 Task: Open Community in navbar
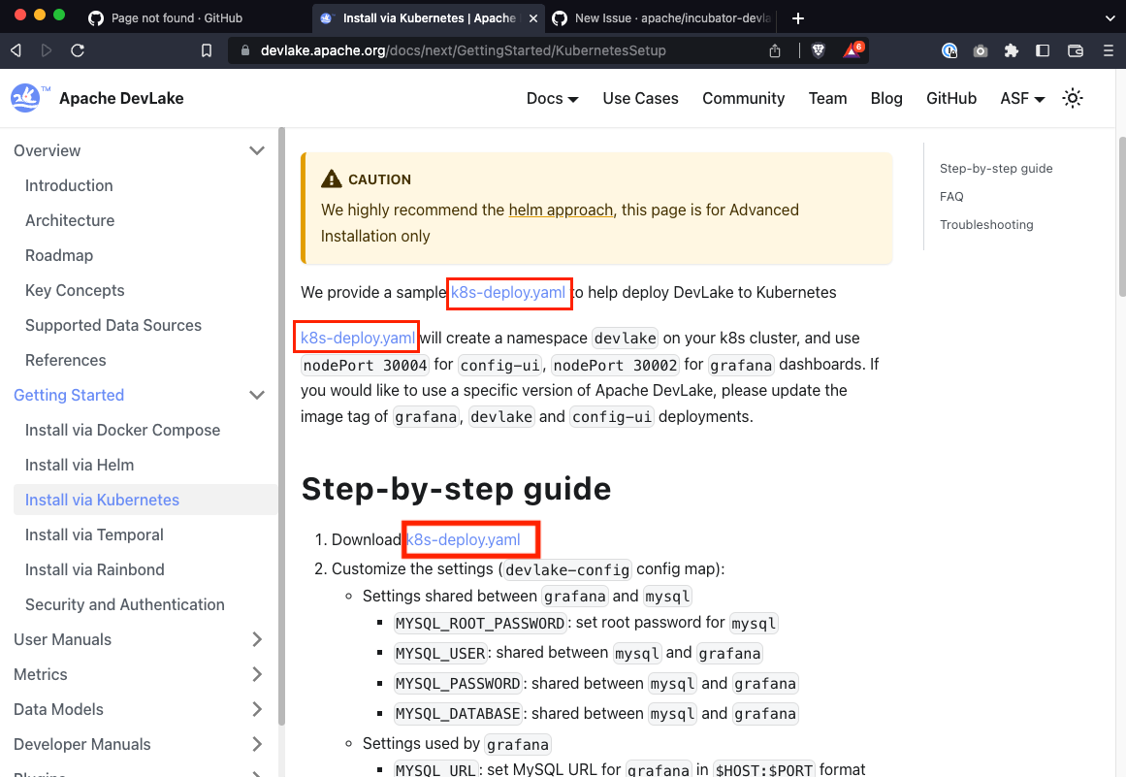coord(743,98)
